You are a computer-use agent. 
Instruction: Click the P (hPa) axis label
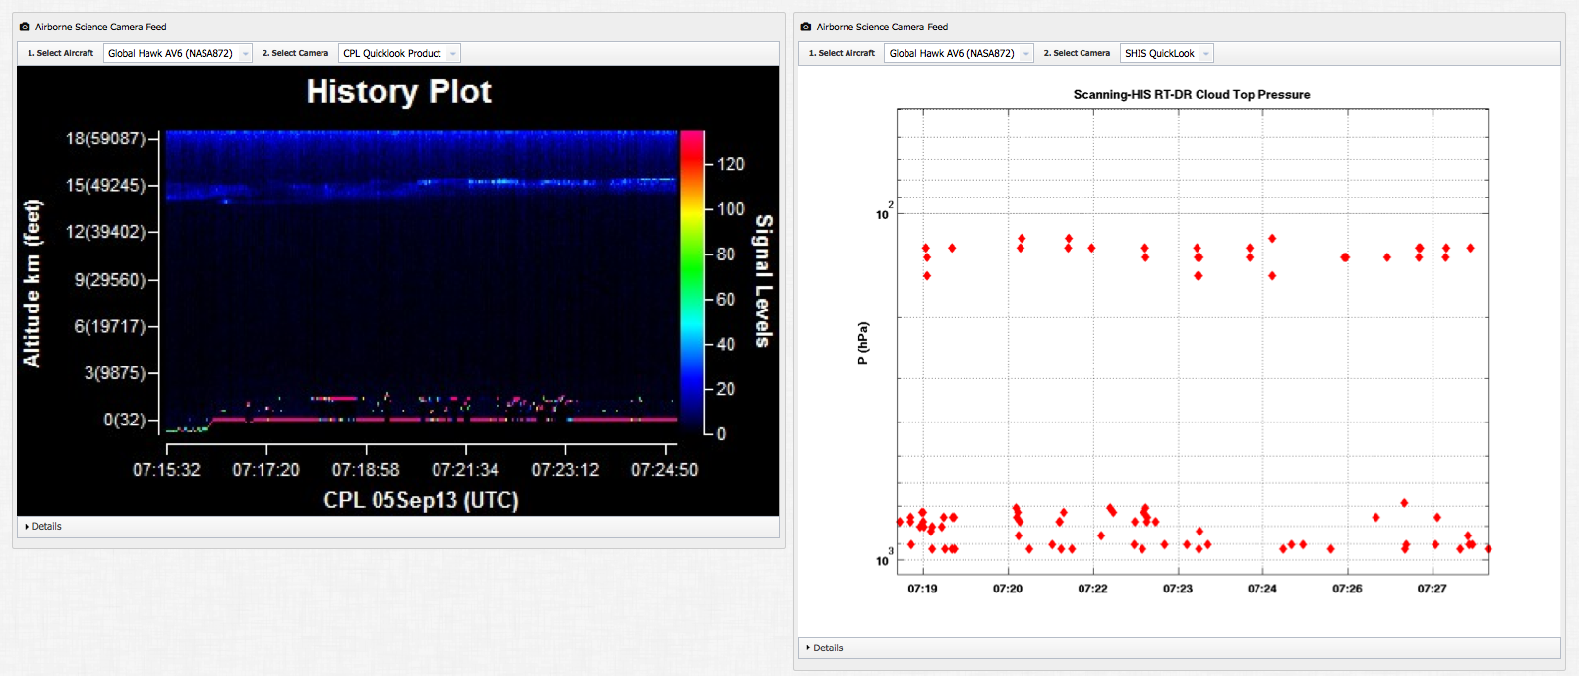tap(862, 343)
